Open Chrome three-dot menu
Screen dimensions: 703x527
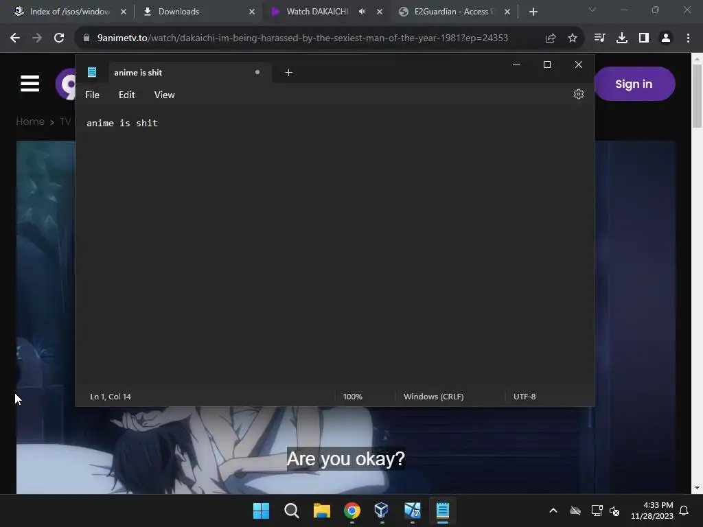(688, 38)
